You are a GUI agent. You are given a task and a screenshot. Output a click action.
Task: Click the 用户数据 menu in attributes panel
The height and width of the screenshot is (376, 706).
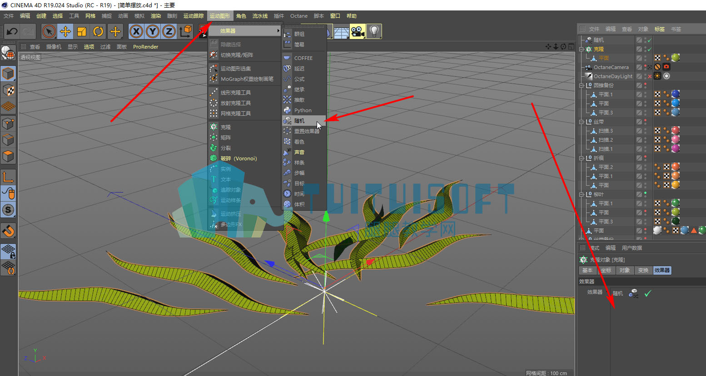pos(632,248)
